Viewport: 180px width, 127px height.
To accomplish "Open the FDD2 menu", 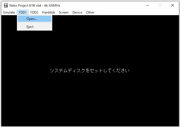I will coord(34,12).
